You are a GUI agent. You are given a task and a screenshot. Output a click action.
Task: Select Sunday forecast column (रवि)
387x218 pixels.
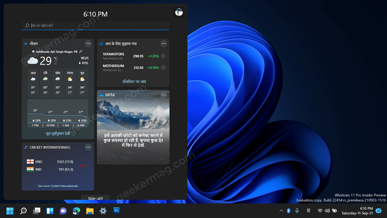coord(45,83)
